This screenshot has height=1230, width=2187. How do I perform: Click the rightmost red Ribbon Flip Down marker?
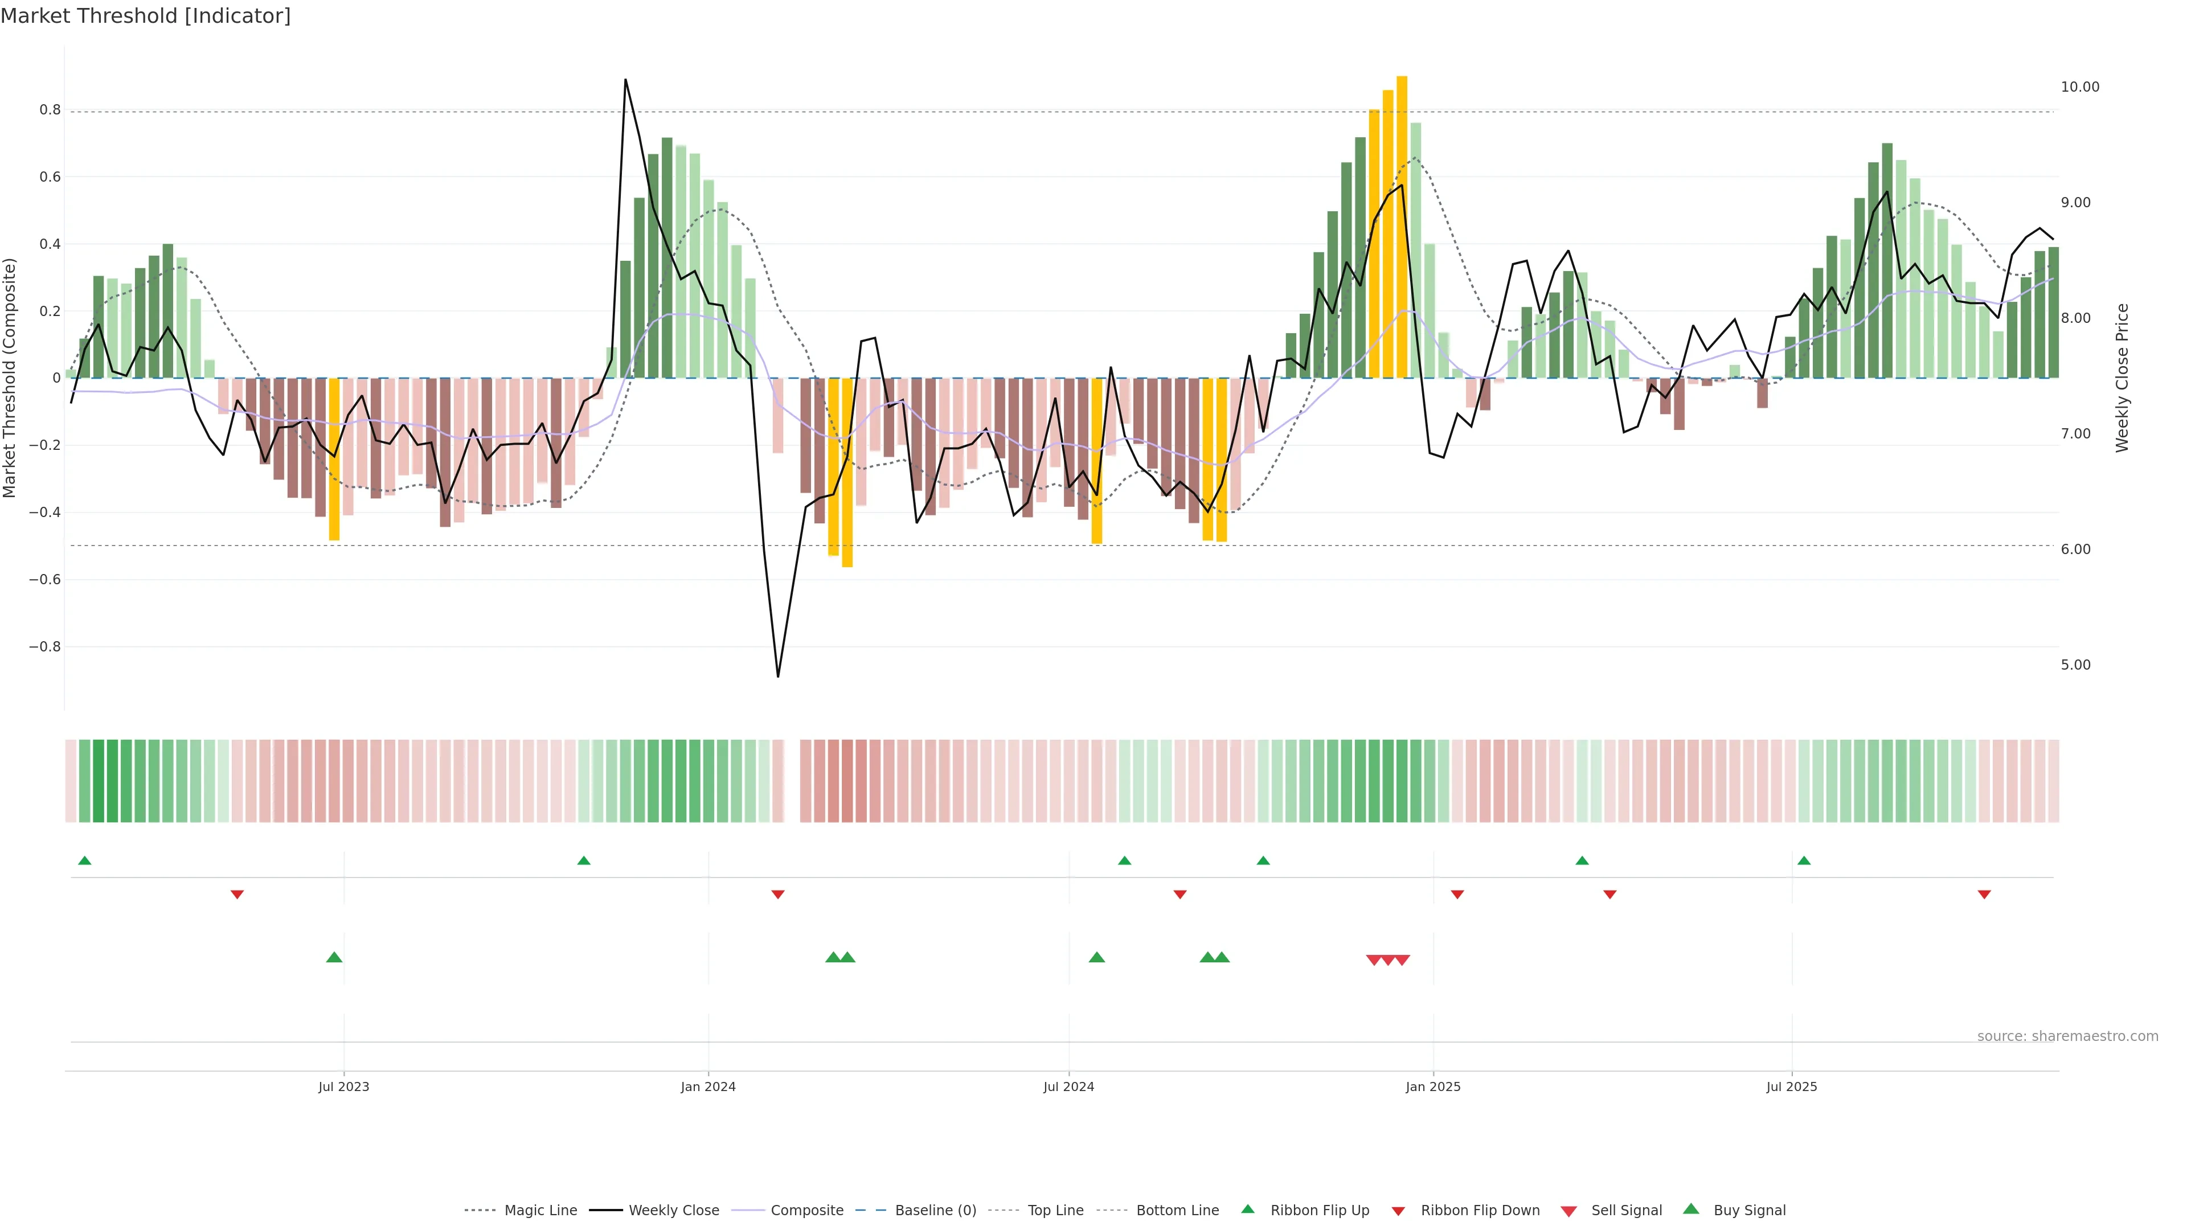[1984, 895]
